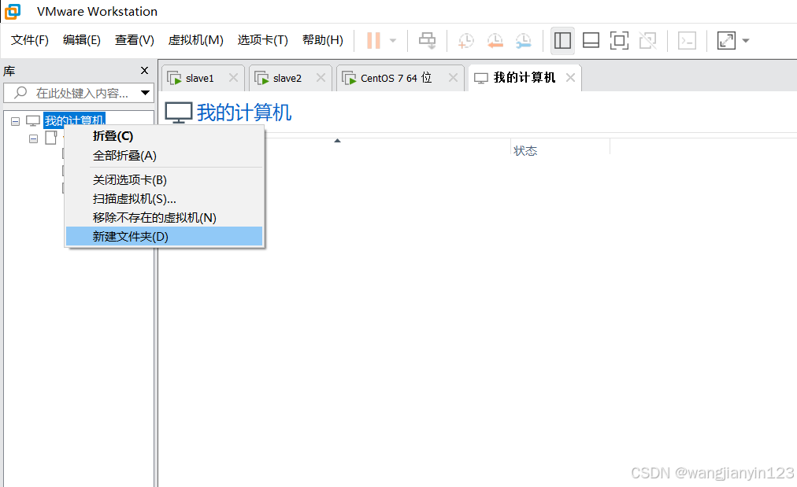Screen dimensions: 797x487
Task: Select the 我的计算机 tab
Action: [x=524, y=78]
